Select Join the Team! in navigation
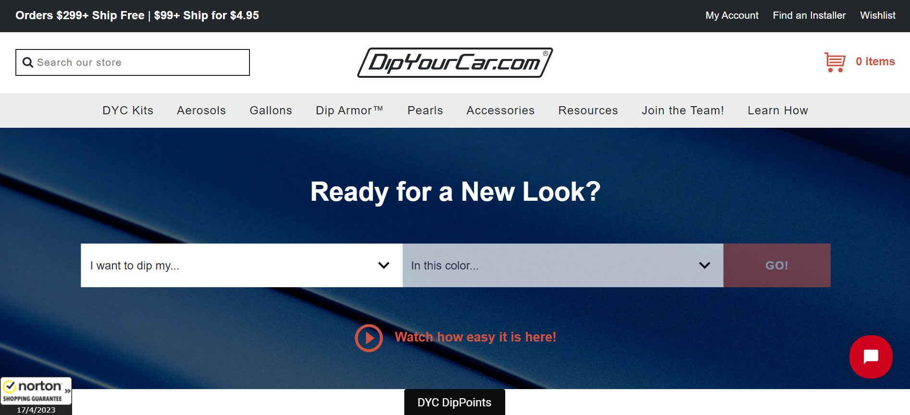This screenshot has height=415, width=910. tap(683, 110)
